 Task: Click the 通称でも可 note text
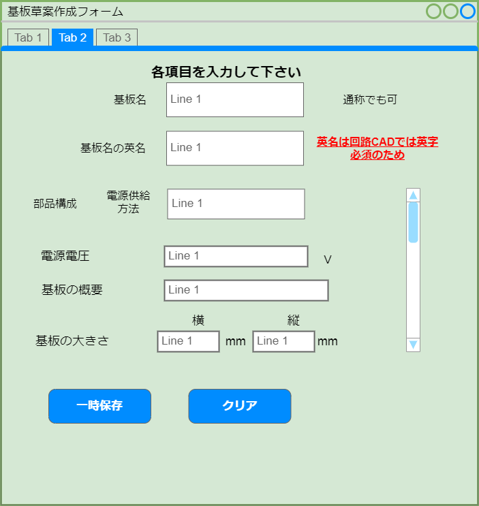(370, 99)
